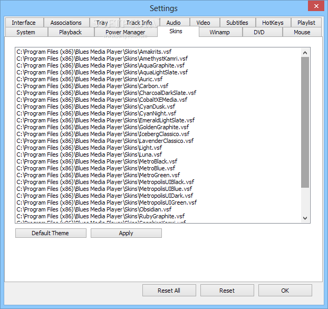Screen dimensions: 328x309
Task: Go to the Audio tab
Action: click(x=175, y=23)
